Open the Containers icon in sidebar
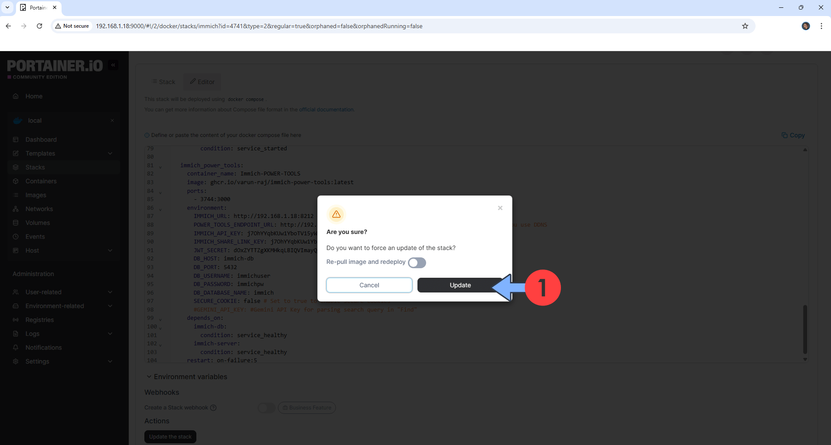Screen dimensions: 831x445 pos(16,181)
